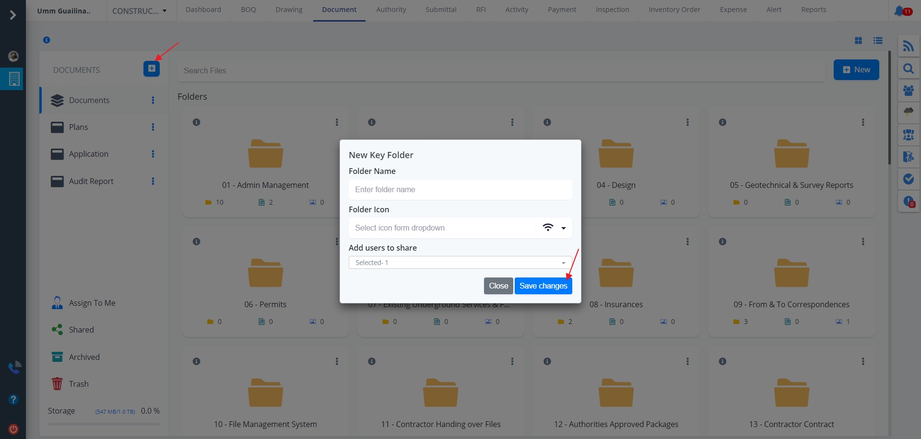Viewport: 921px width, 439px height.
Task: Expand the left sidebar arrow
Action: coord(13,15)
